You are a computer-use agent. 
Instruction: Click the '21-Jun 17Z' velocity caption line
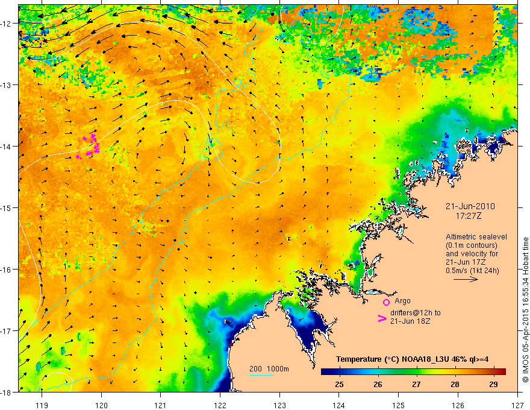tap(466, 262)
